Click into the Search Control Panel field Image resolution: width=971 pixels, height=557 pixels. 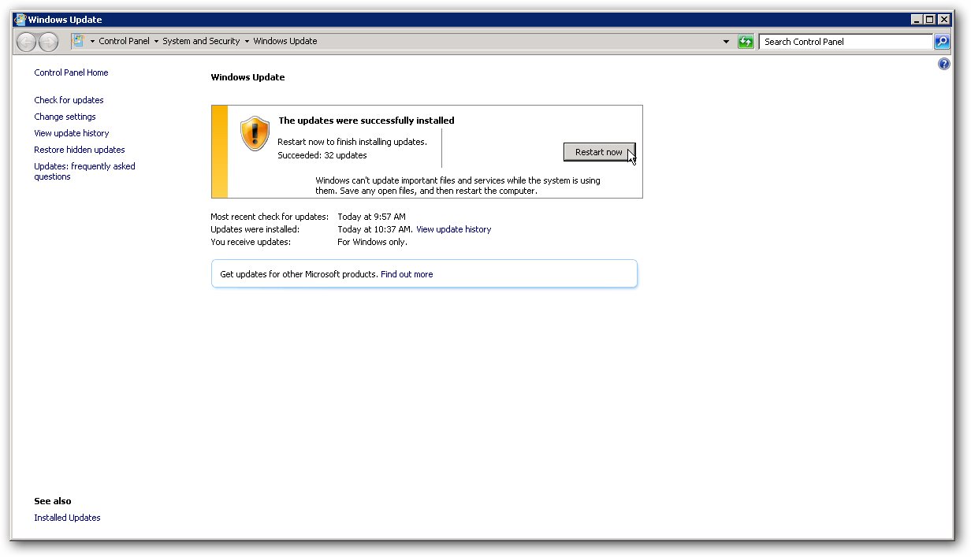(846, 42)
